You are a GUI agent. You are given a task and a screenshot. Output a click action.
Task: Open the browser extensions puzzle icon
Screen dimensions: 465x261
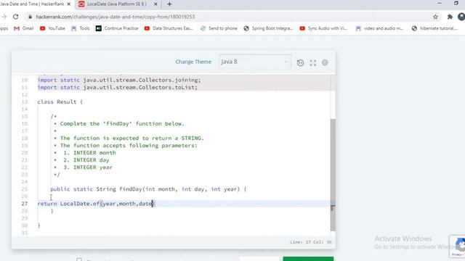pos(450,17)
